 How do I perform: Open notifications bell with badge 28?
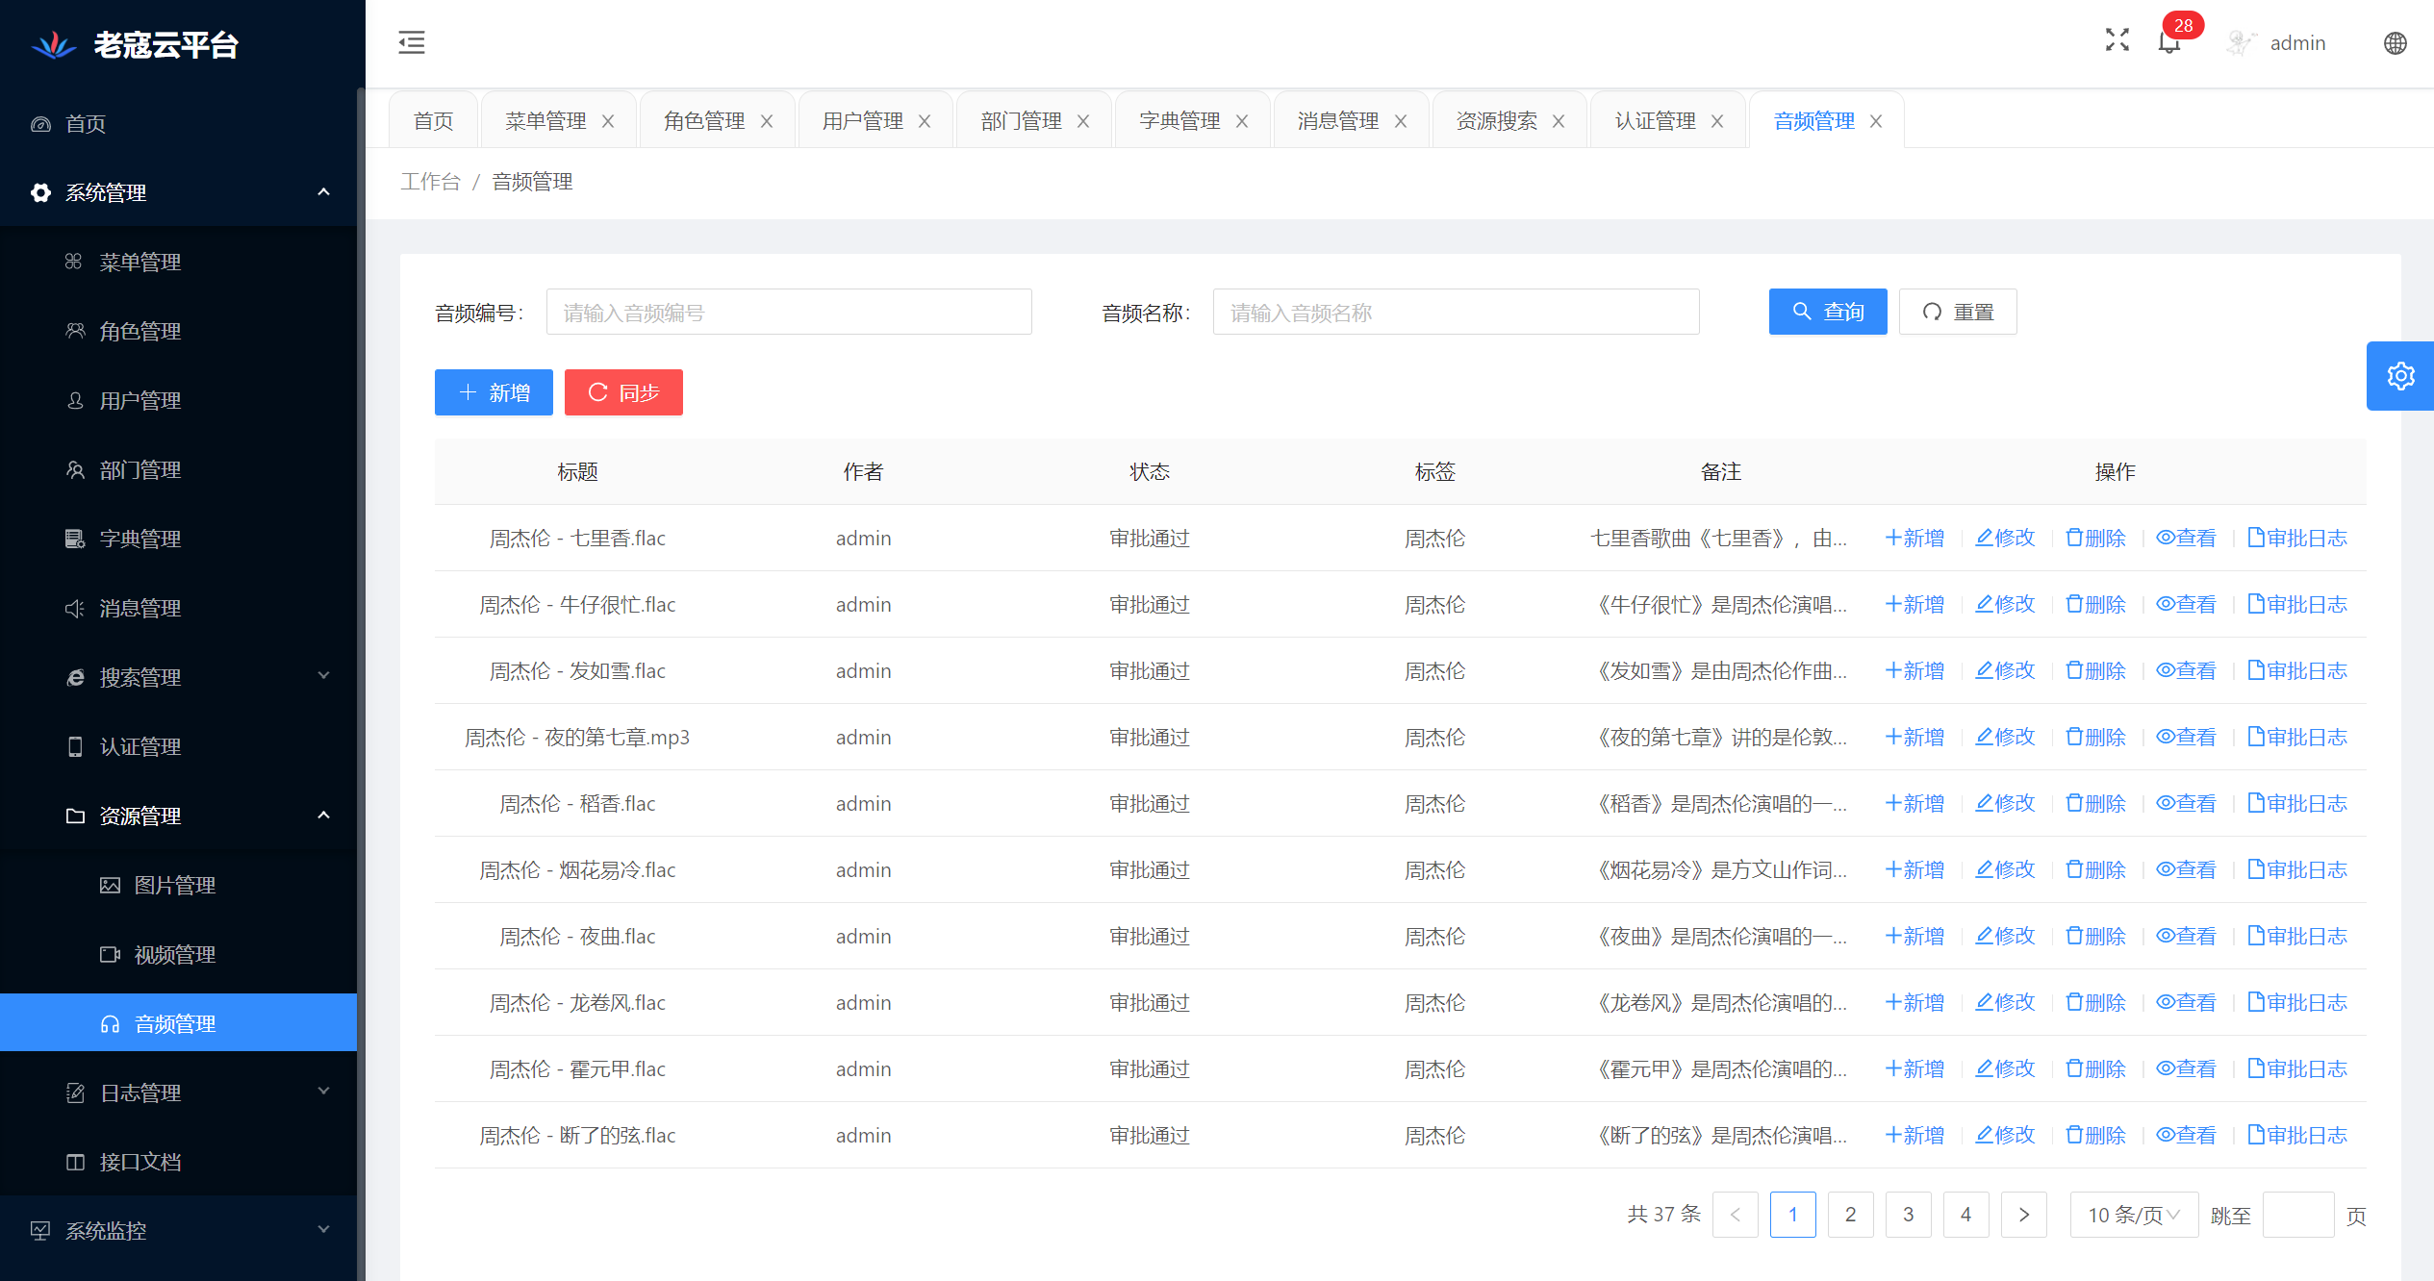click(2168, 42)
